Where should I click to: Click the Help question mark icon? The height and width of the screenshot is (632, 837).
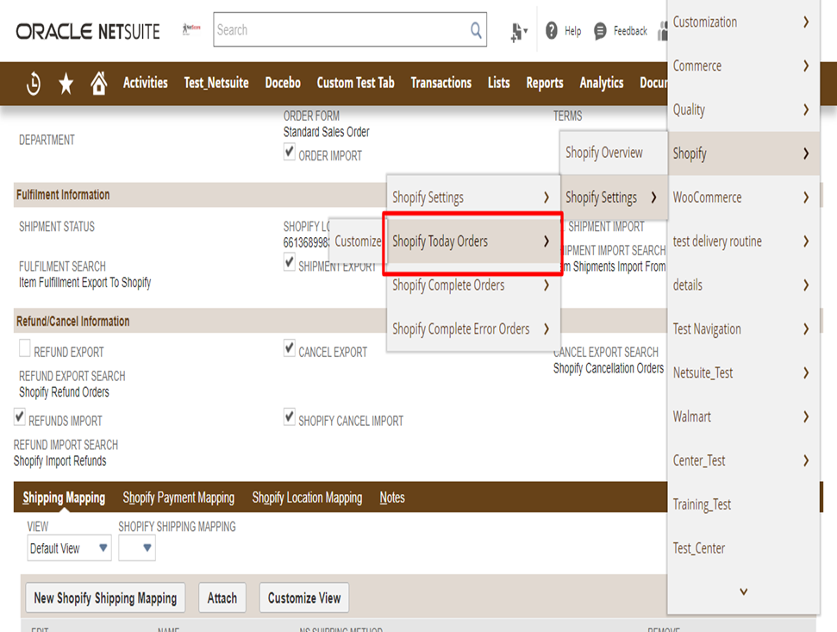552,31
